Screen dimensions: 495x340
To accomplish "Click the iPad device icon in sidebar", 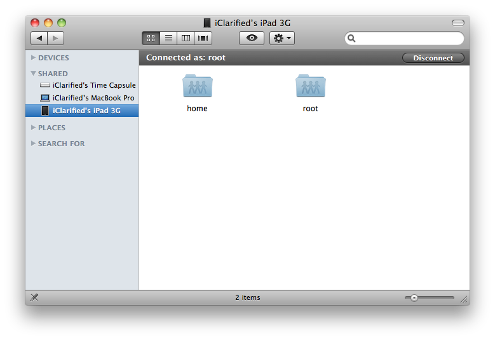I will click(x=45, y=111).
